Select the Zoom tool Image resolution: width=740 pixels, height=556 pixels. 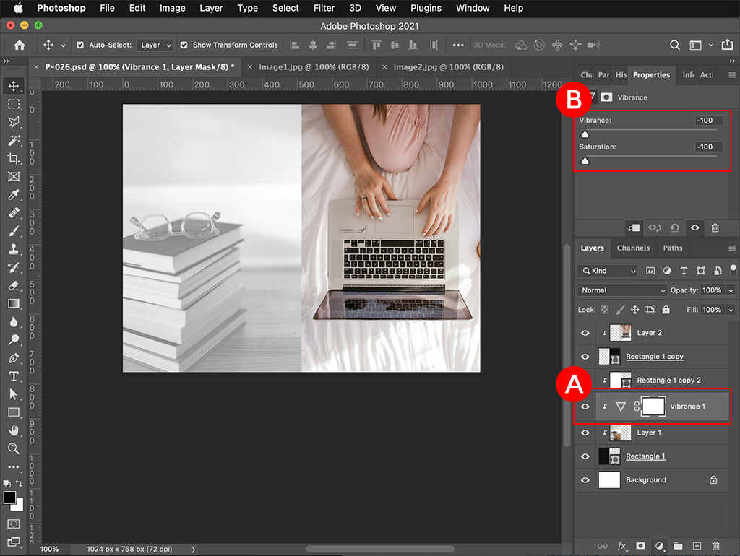(14, 448)
